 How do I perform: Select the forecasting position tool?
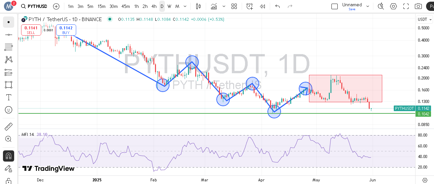coord(9,72)
